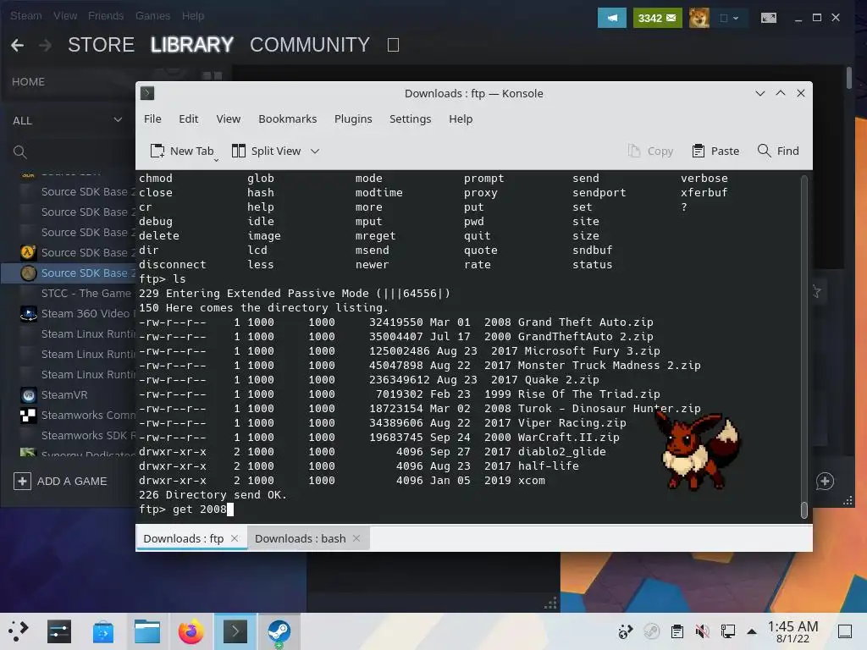Click Copy in Konsole toolbar
867x650 pixels.
pos(651,151)
